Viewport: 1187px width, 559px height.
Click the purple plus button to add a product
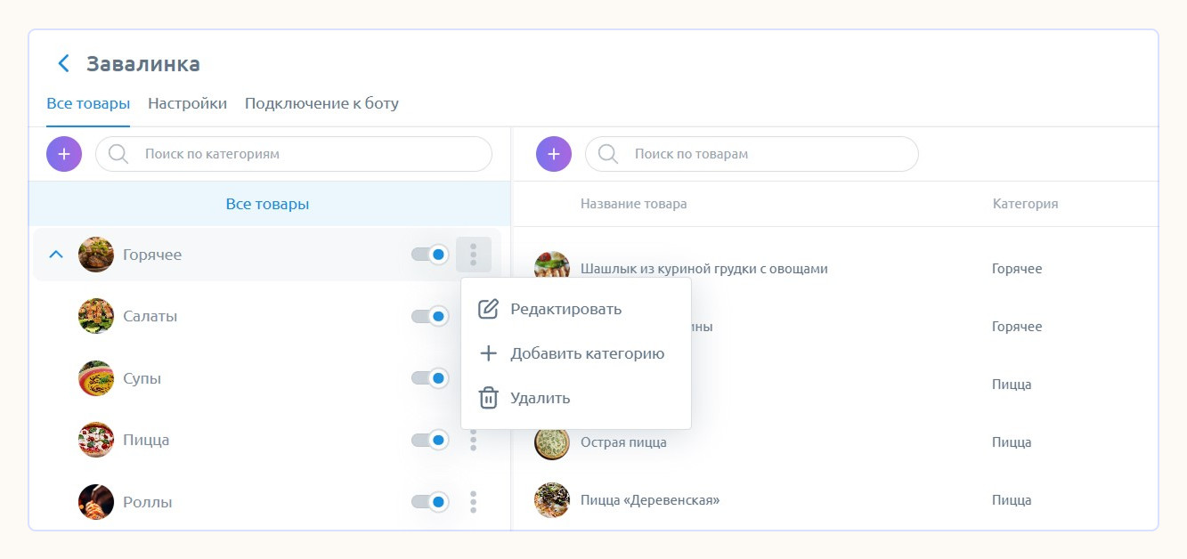pos(554,154)
